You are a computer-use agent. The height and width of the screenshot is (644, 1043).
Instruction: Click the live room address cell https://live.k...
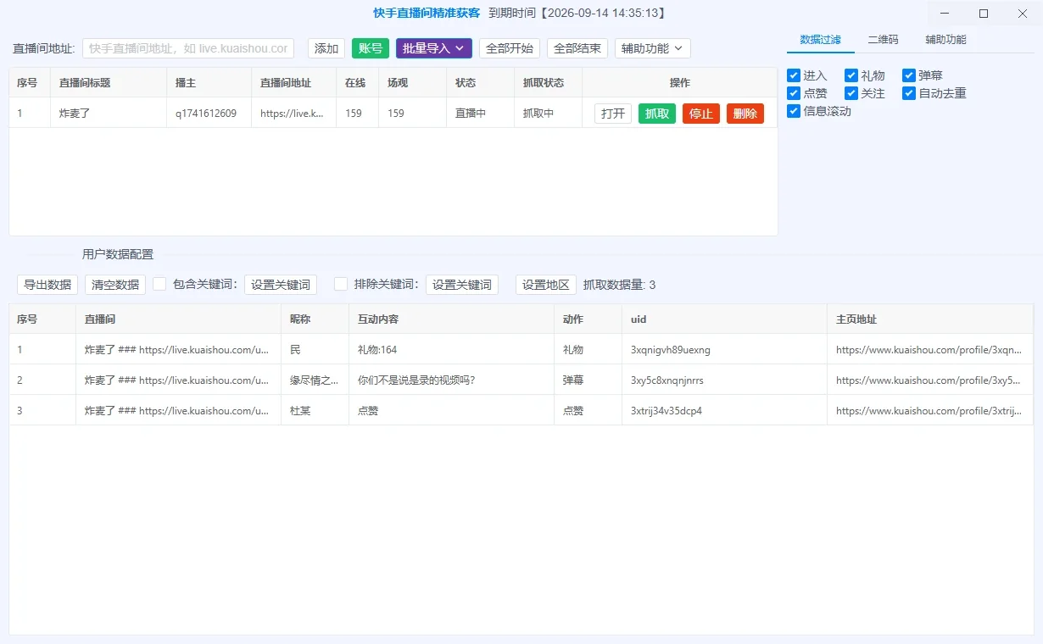click(x=293, y=113)
